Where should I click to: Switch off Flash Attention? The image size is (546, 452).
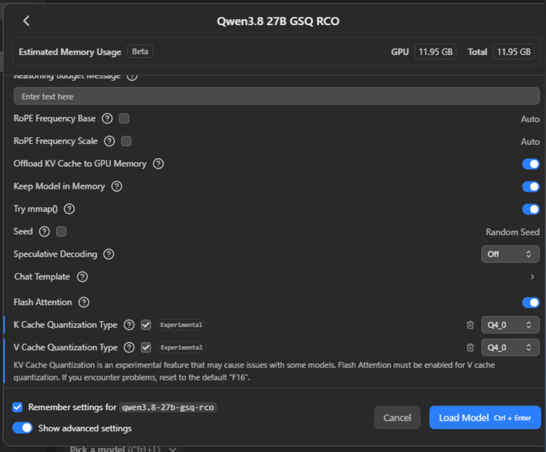click(531, 303)
